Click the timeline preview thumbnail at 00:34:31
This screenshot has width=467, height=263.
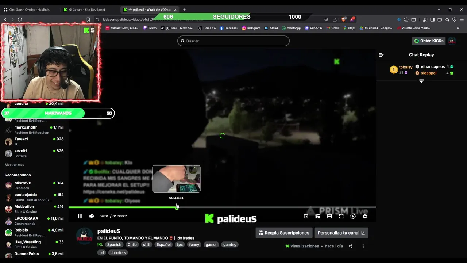[176, 179]
